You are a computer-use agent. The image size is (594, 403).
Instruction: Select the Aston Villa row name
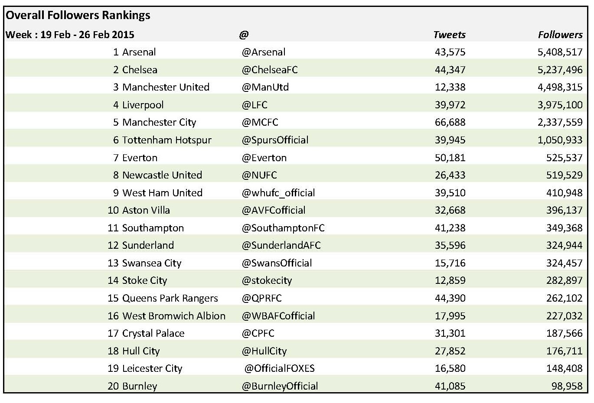(146, 211)
